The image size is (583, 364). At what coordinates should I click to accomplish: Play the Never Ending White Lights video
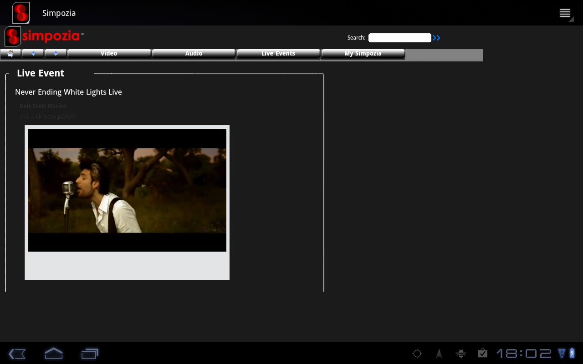(127, 190)
